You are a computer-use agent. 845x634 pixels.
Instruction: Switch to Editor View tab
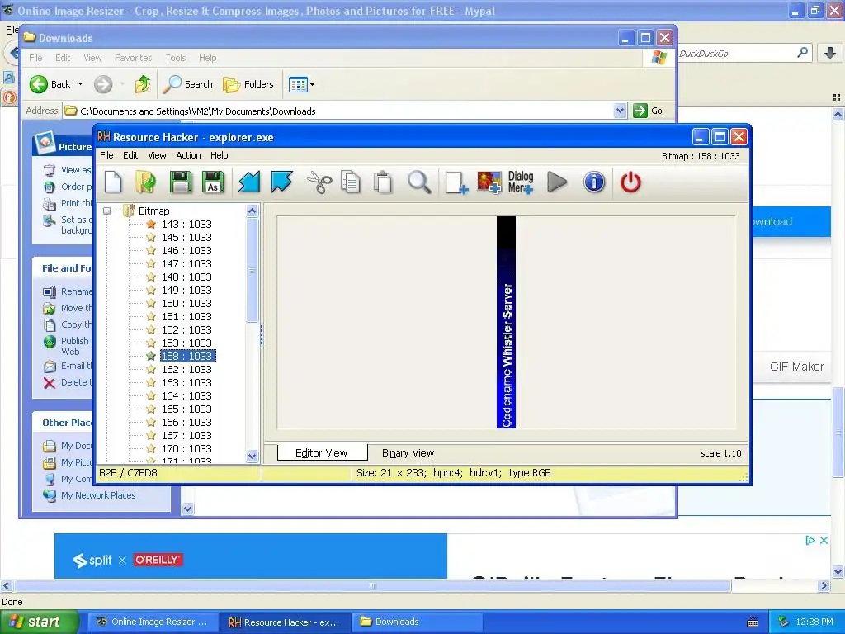pyautogui.click(x=322, y=453)
